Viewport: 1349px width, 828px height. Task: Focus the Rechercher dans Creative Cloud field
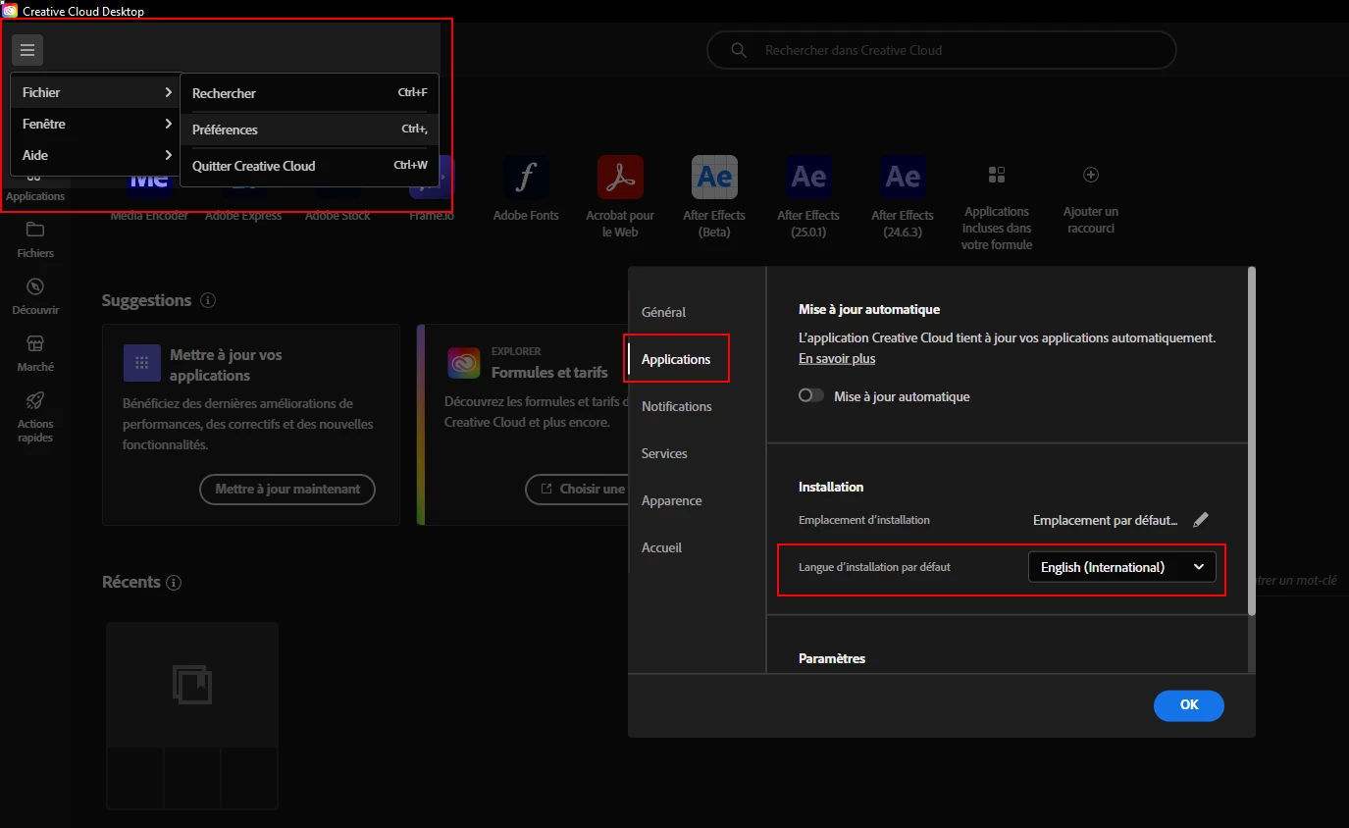[x=942, y=50]
